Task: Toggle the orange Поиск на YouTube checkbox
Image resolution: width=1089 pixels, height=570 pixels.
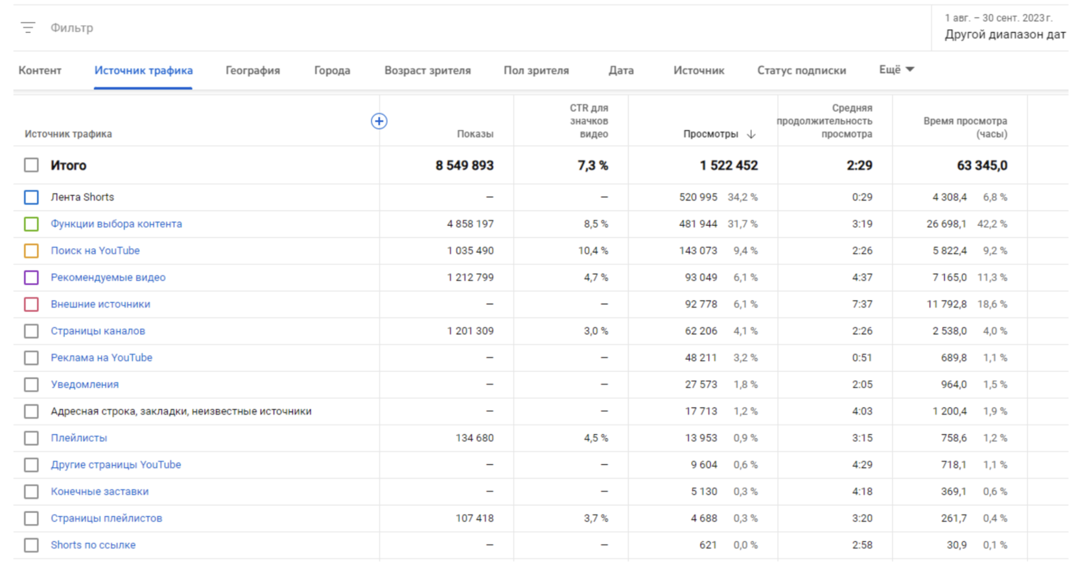Action: pyautogui.click(x=31, y=251)
